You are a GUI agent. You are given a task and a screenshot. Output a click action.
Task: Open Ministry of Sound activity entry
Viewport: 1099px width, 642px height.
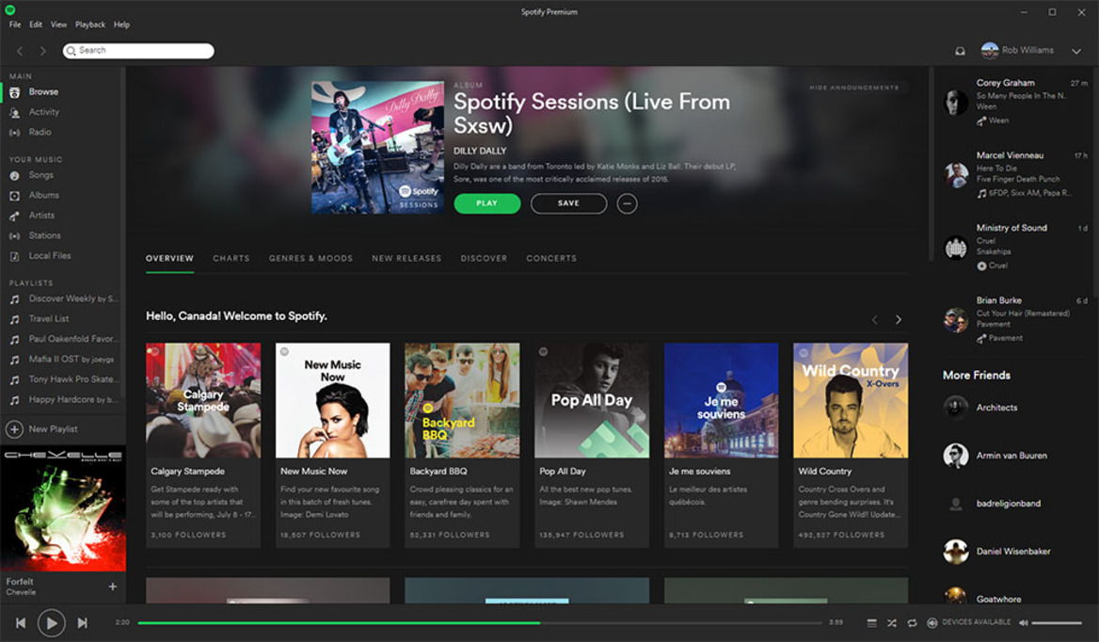tap(1015, 247)
